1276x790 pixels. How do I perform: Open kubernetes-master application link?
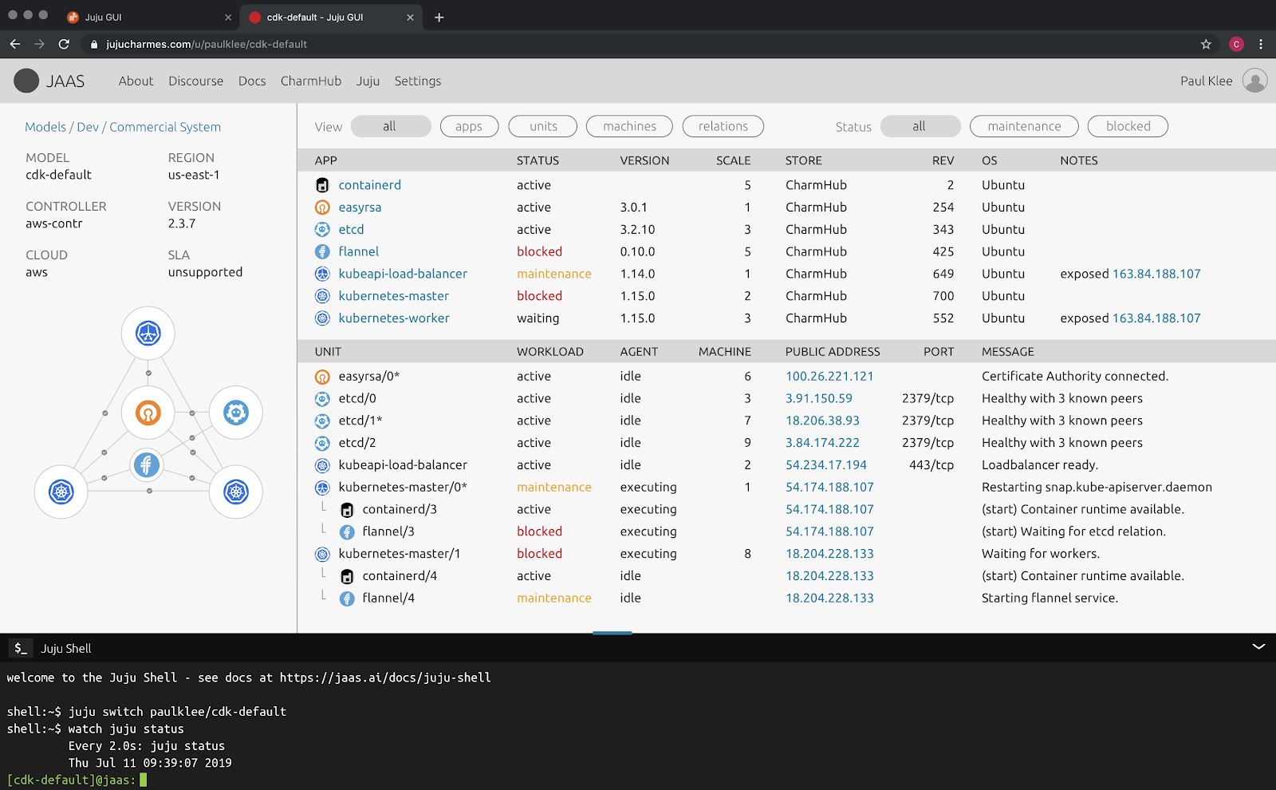(x=394, y=296)
